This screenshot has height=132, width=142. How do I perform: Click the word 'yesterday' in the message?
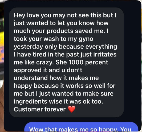pyautogui.click(x=28, y=47)
